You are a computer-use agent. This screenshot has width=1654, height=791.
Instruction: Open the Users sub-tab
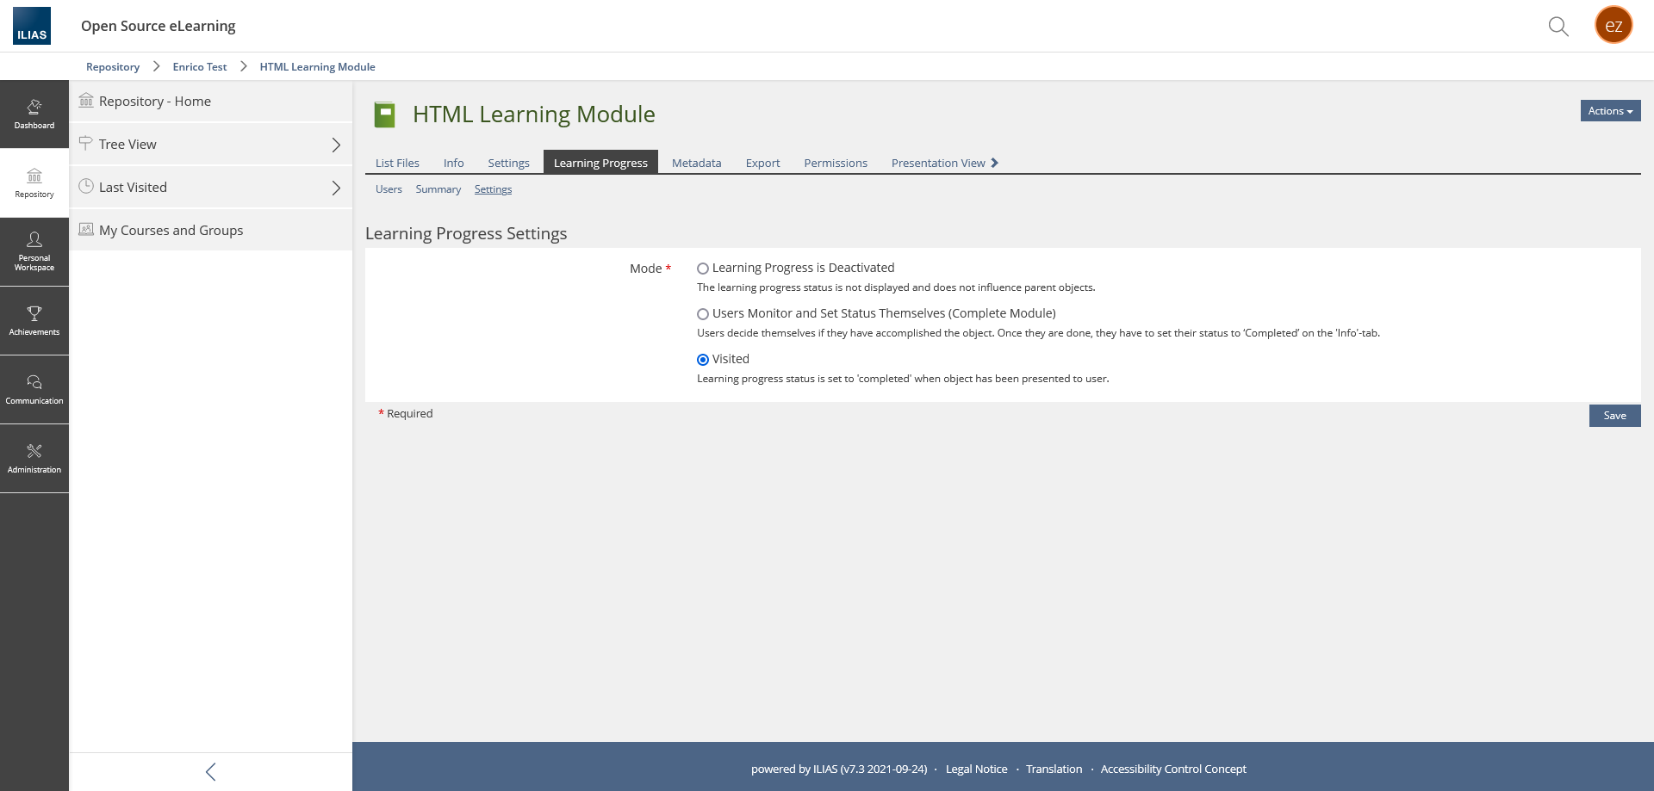point(389,189)
